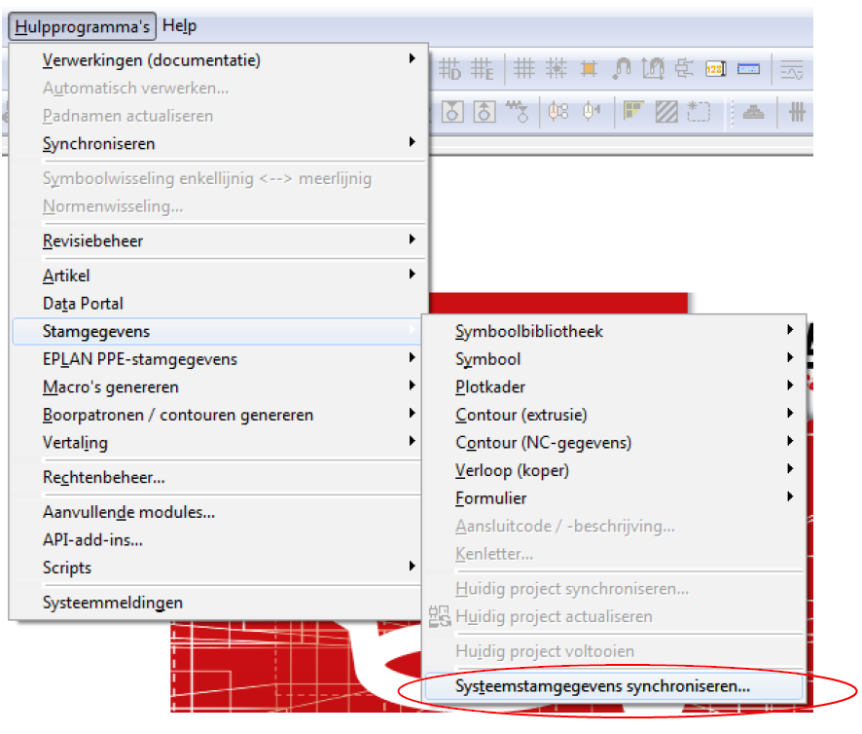Expand the Scripts submenu arrow
The width and height of the screenshot is (862, 734).
412,567
